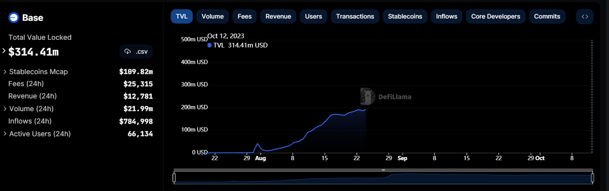Enable the Revenue chart series
This screenshot has width=609, height=191.
click(278, 17)
